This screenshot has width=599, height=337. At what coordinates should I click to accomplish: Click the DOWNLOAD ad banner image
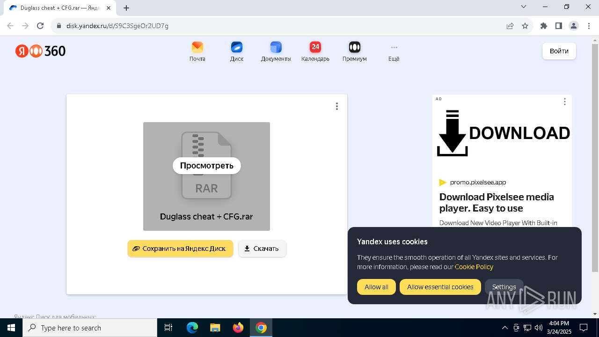[x=503, y=133]
